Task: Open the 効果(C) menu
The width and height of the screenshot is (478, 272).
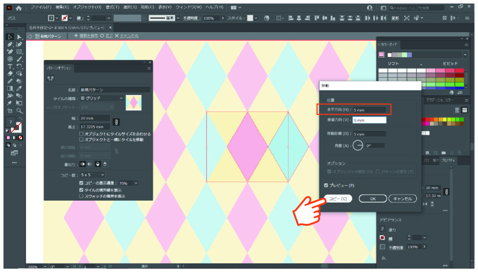Action: click(x=147, y=7)
